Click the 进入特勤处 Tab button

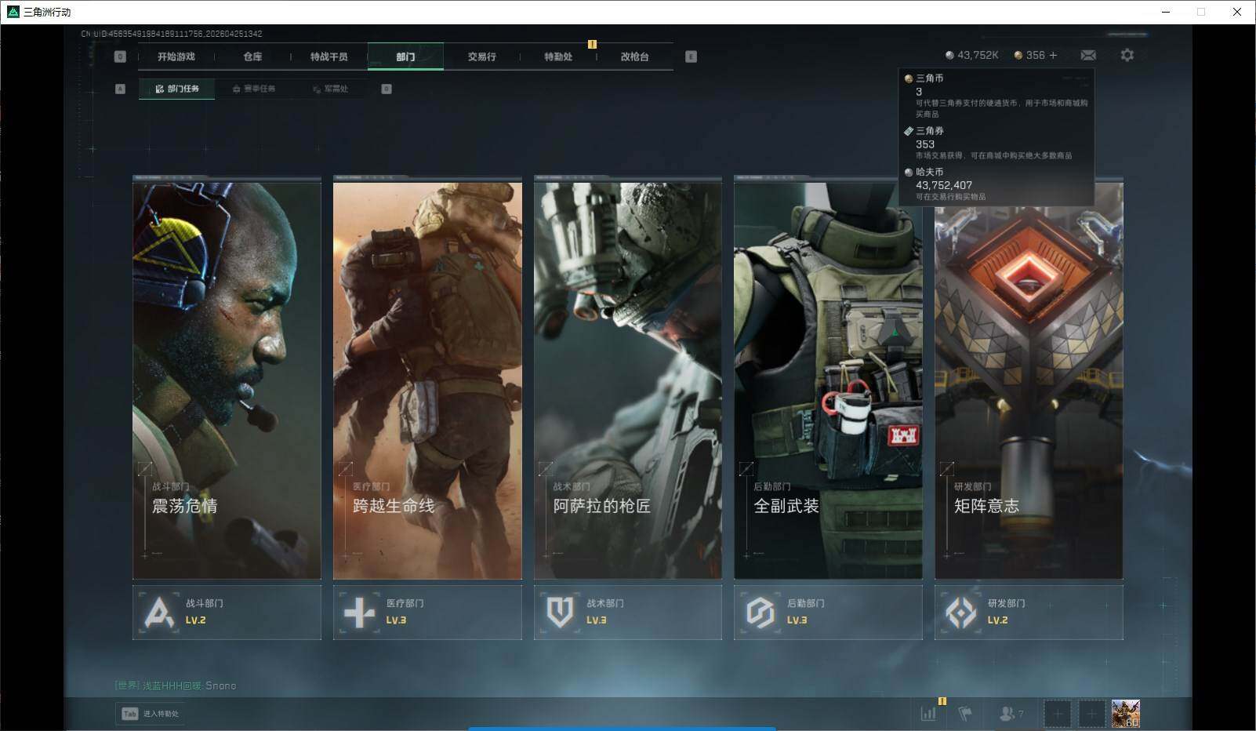coord(151,714)
